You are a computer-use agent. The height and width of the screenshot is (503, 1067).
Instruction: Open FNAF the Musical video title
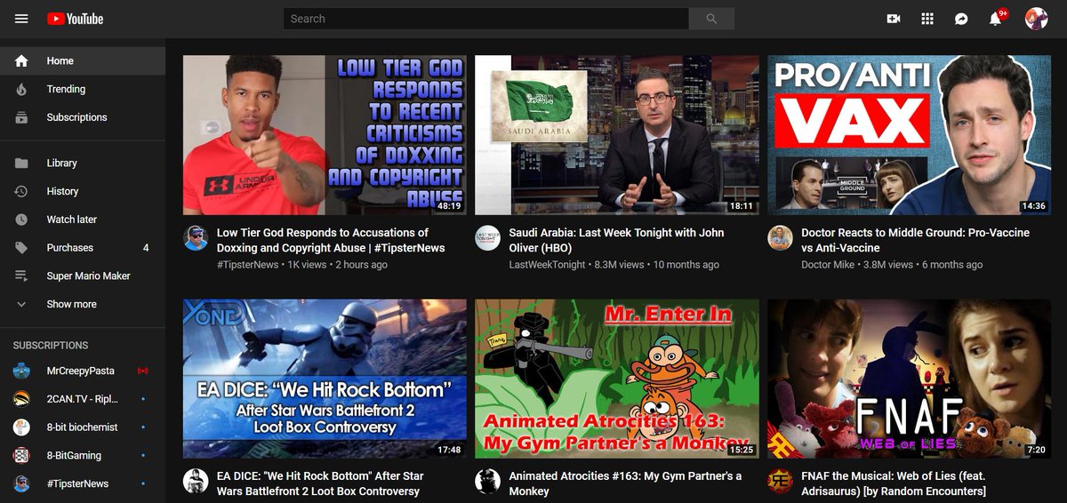[x=894, y=483]
